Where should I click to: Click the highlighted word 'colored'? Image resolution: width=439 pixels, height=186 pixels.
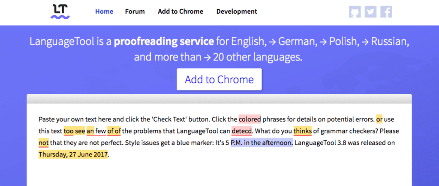[x=250, y=120]
